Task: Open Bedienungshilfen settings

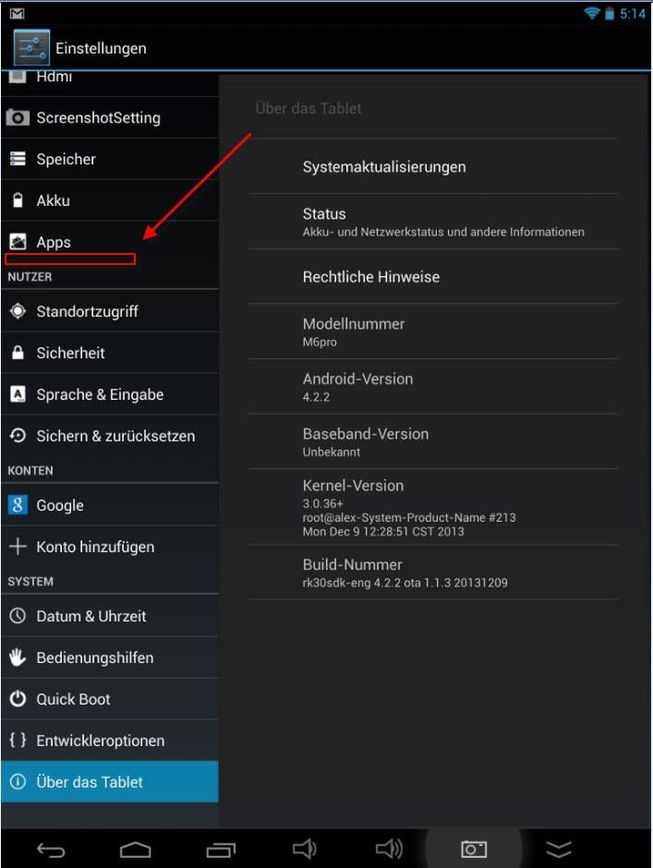Action: pos(110,657)
